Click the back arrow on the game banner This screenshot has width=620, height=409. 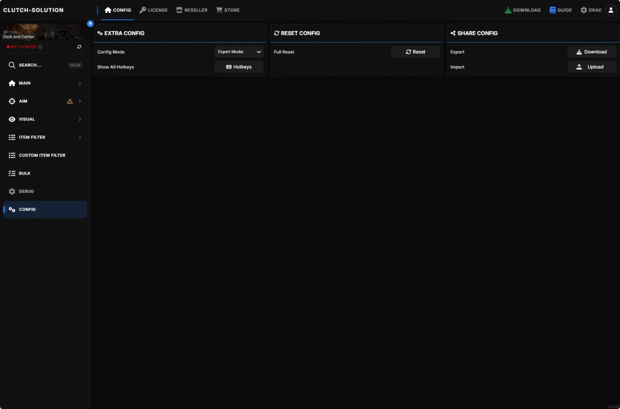pyautogui.click(x=6, y=31)
